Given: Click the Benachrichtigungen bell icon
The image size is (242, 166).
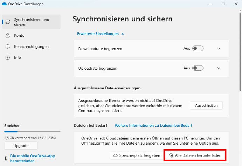Looking at the screenshot, I should pos(8,47).
